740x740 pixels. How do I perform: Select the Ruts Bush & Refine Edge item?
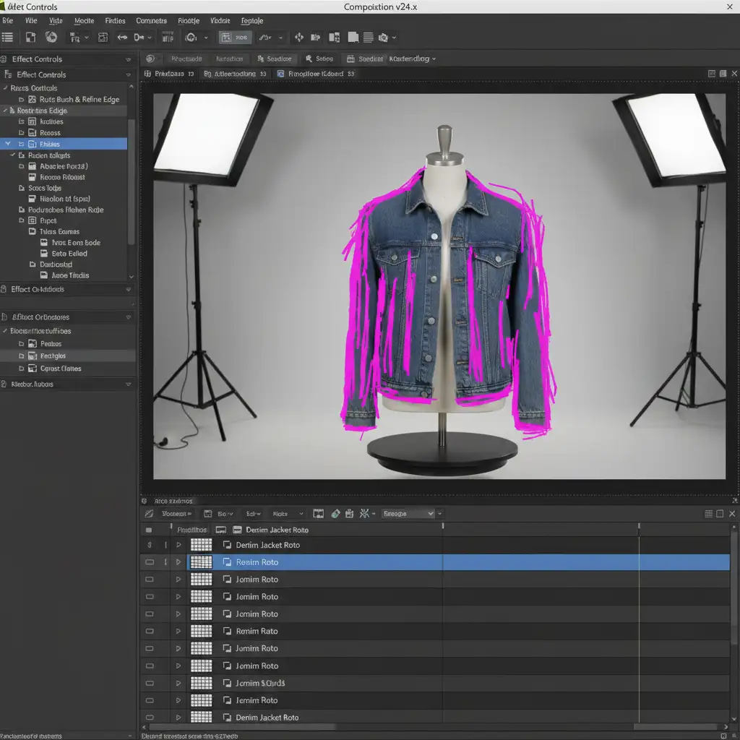tap(79, 99)
